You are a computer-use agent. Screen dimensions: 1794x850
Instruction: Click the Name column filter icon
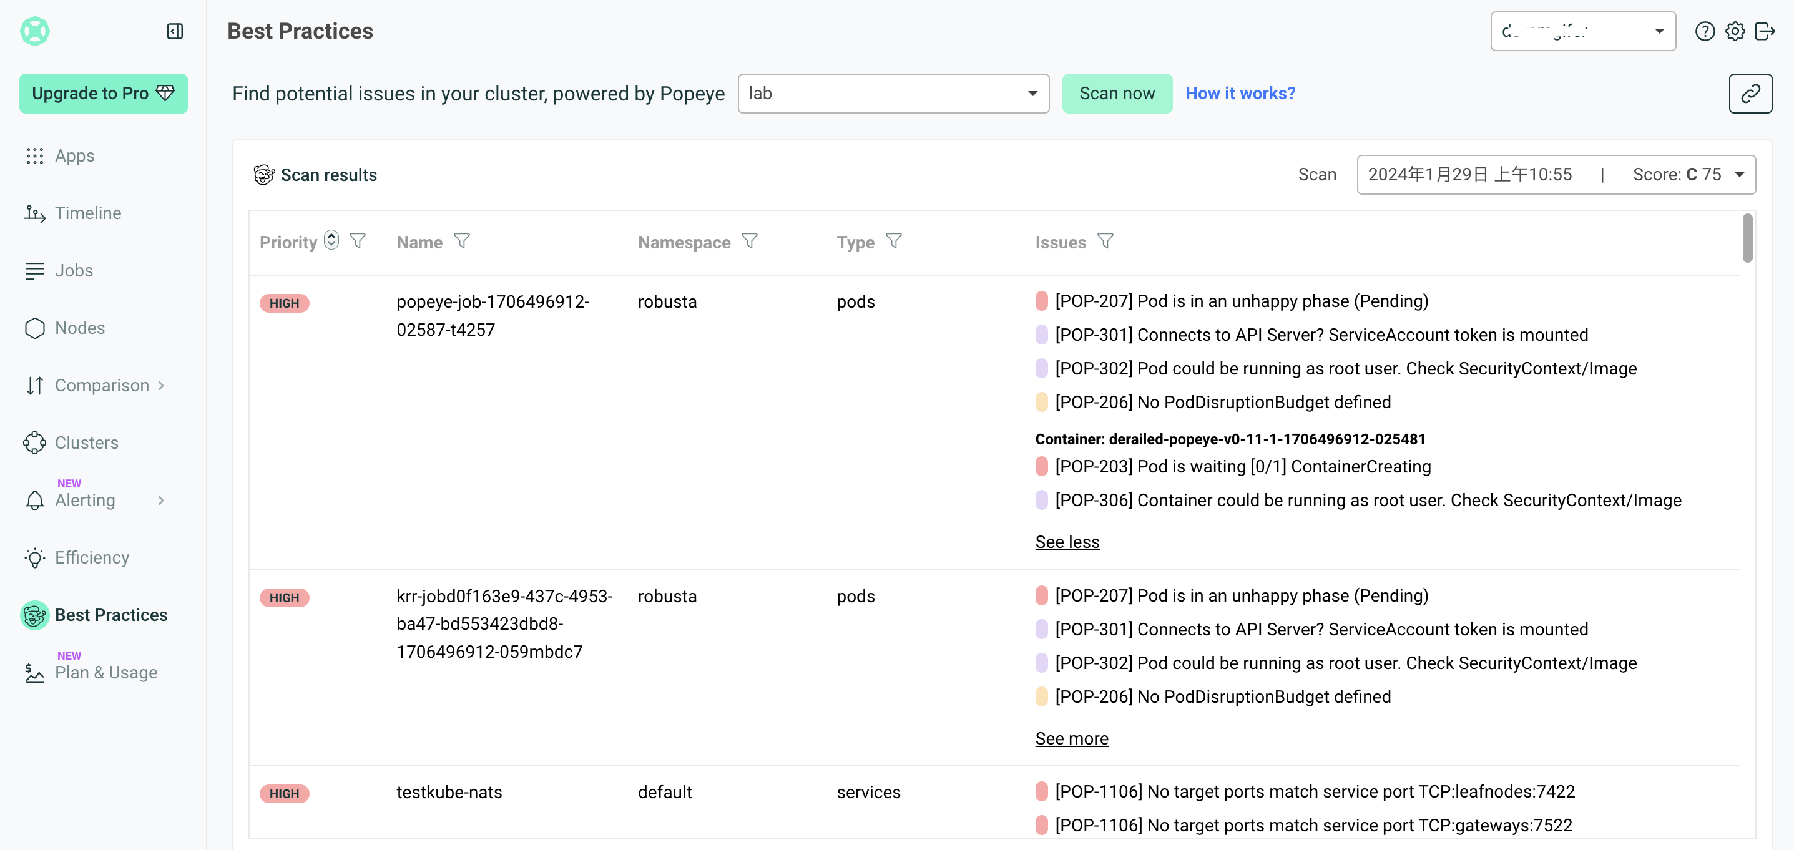click(462, 242)
